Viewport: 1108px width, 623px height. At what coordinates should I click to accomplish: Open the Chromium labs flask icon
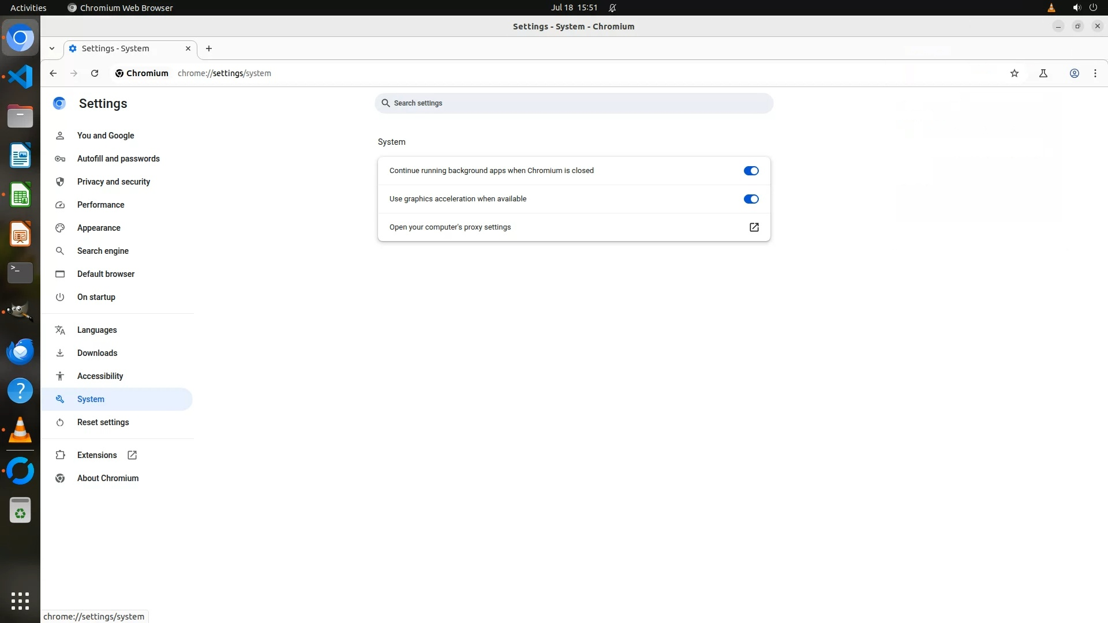click(x=1043, y=73)
